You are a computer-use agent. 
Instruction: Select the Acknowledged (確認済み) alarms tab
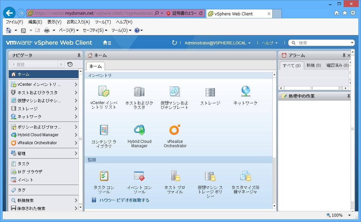click(x=337, y=65)
